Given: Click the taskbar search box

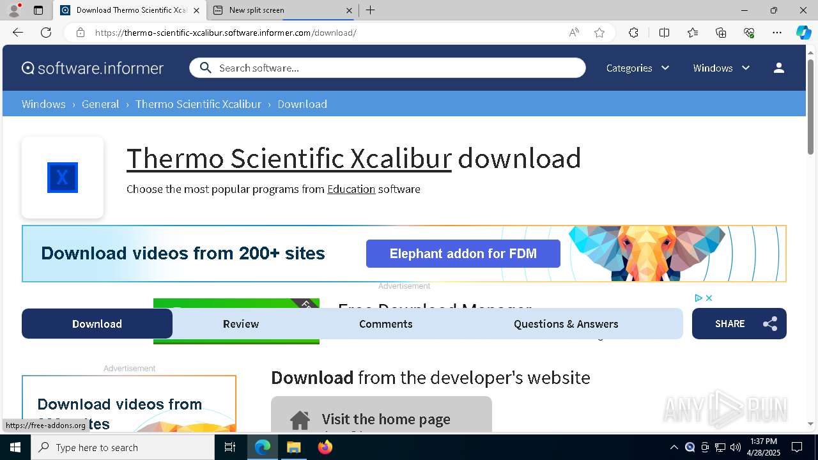Looking at the screenshot, I should (x=123, y=447).
